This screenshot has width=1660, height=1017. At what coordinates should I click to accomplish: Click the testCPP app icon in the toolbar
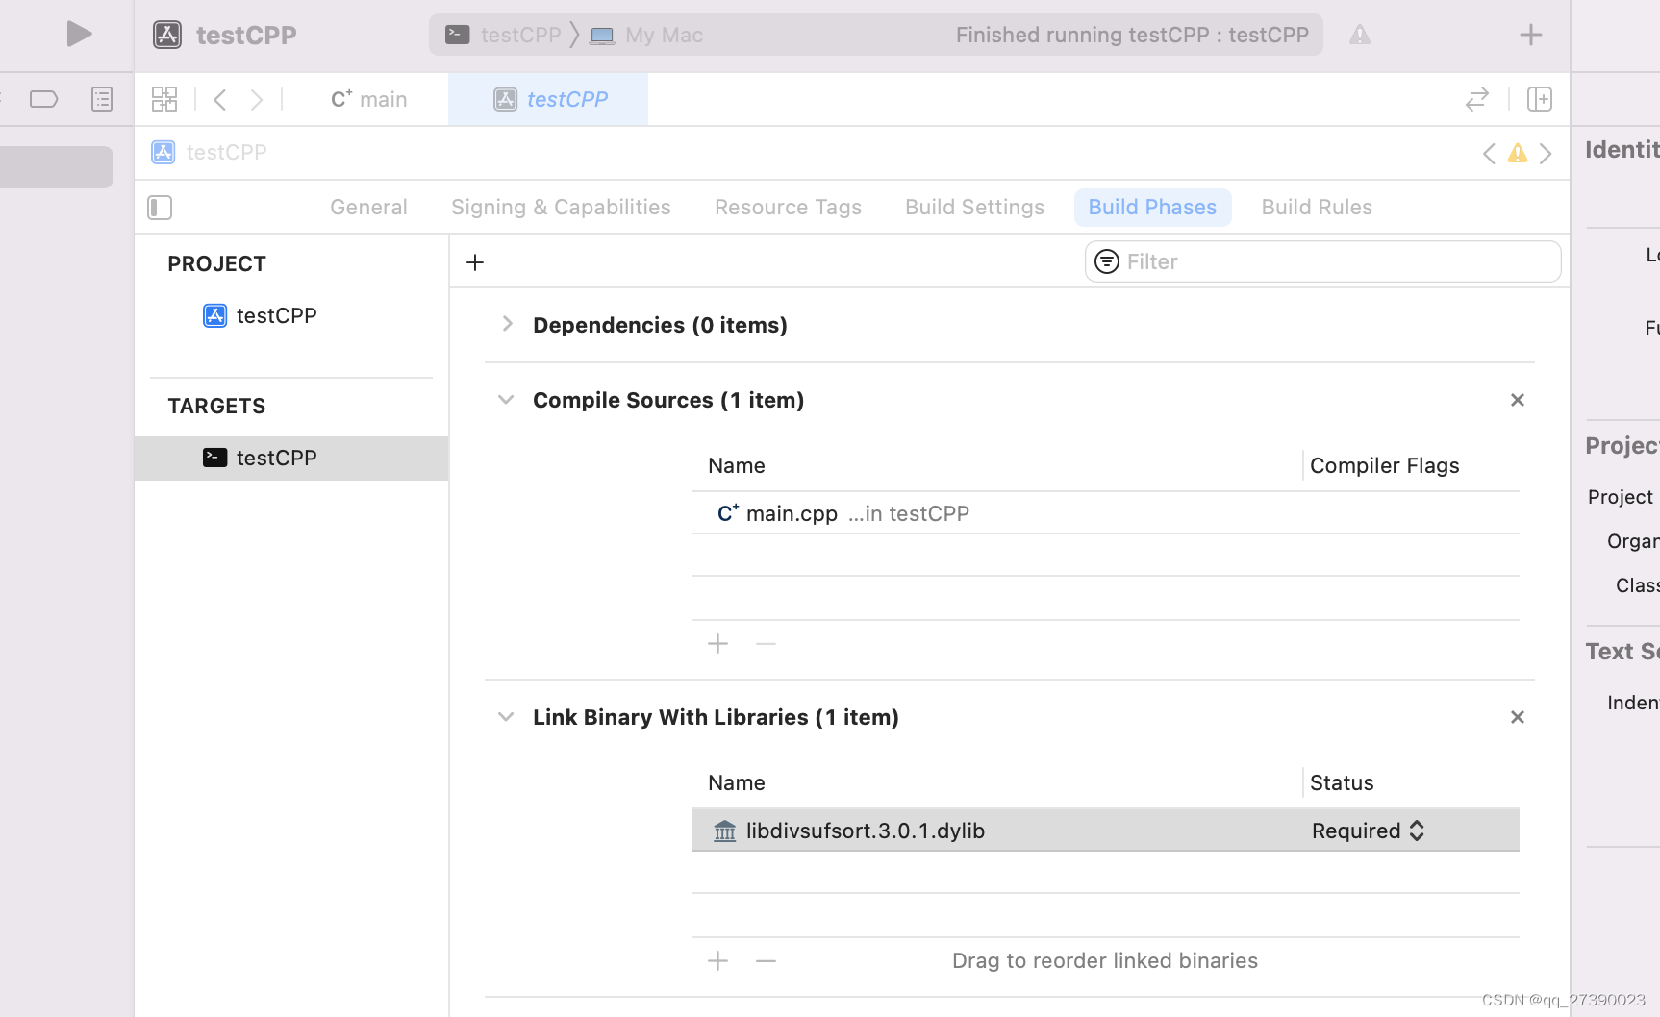167,35
